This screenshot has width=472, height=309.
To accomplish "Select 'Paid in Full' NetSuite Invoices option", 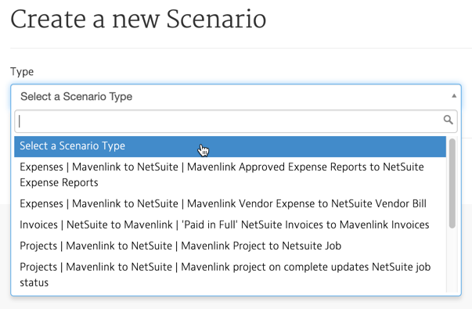I will tap(230, 225).
